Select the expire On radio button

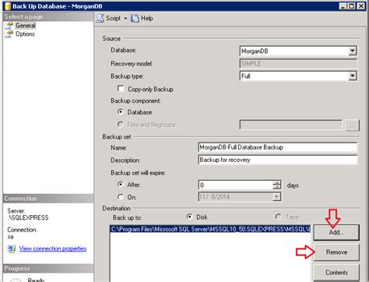pos(121,197)
